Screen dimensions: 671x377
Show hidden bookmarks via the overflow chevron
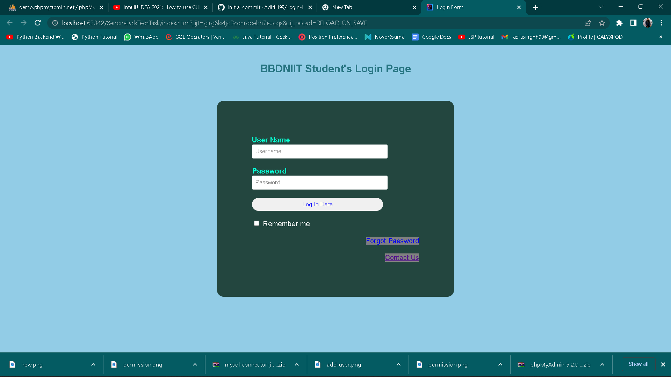[x=661, y=37]
